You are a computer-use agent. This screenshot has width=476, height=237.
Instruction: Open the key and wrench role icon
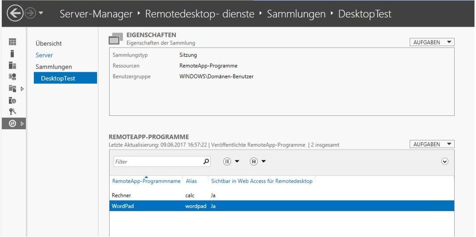tap(13, 112)
